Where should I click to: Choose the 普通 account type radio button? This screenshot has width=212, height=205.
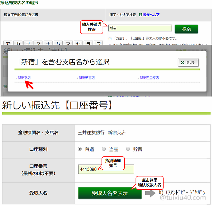[80, 149]
